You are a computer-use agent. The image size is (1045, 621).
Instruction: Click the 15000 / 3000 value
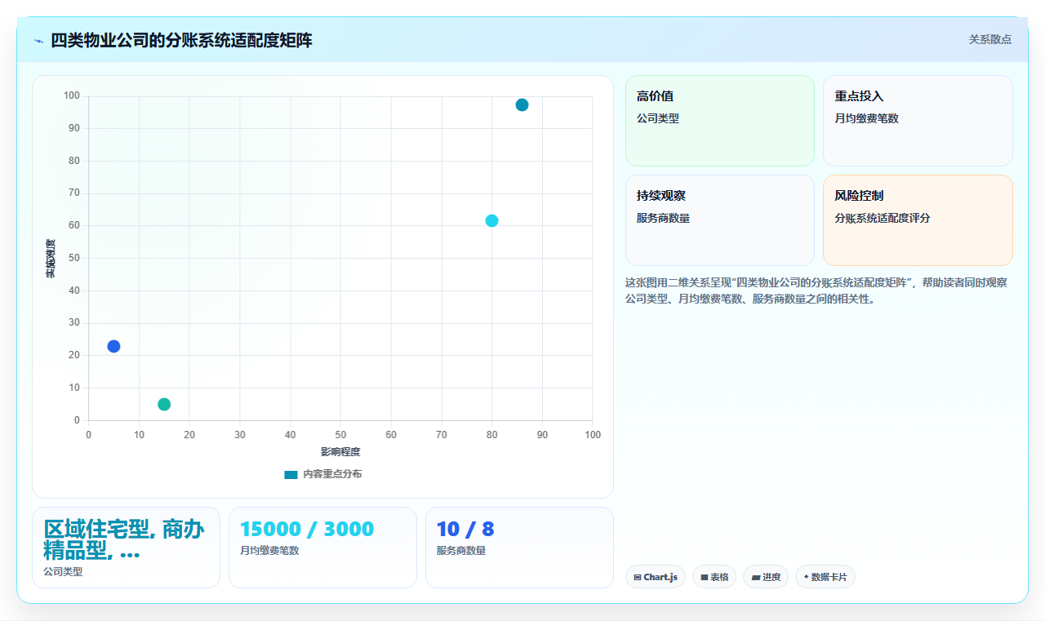[x=307, y=529]
